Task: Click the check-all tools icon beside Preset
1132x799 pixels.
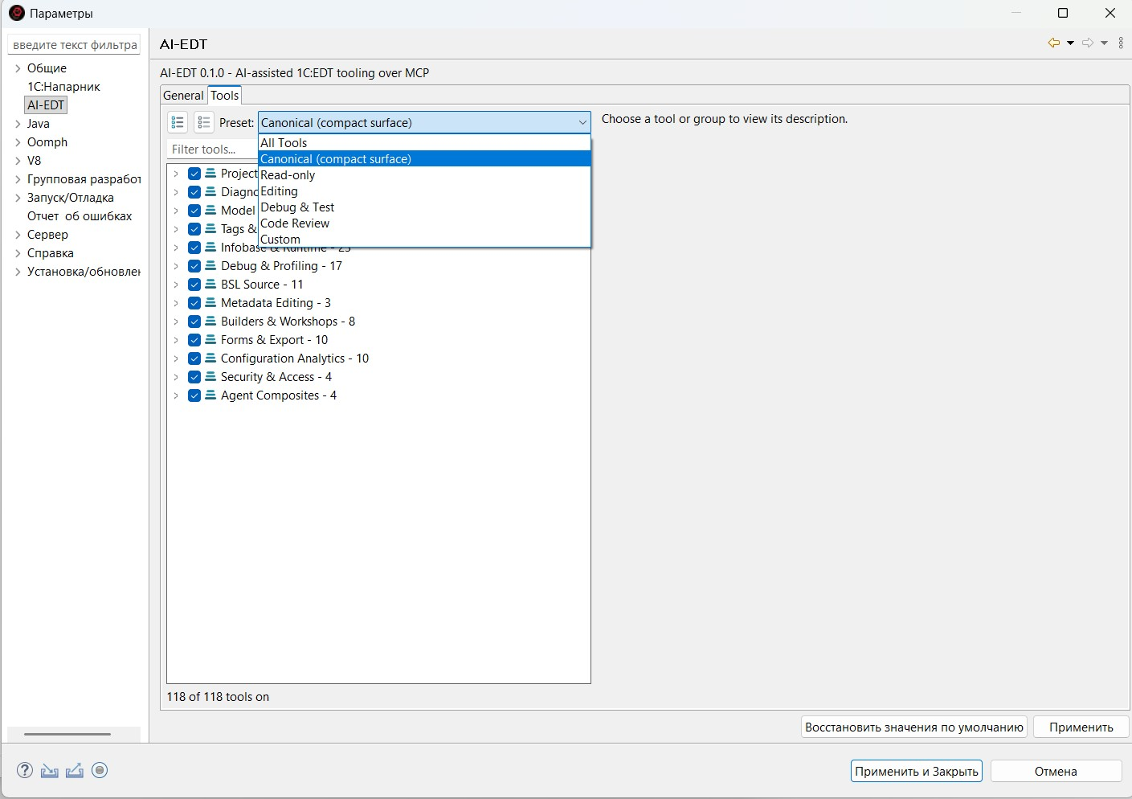Action: tap(178, 122)
